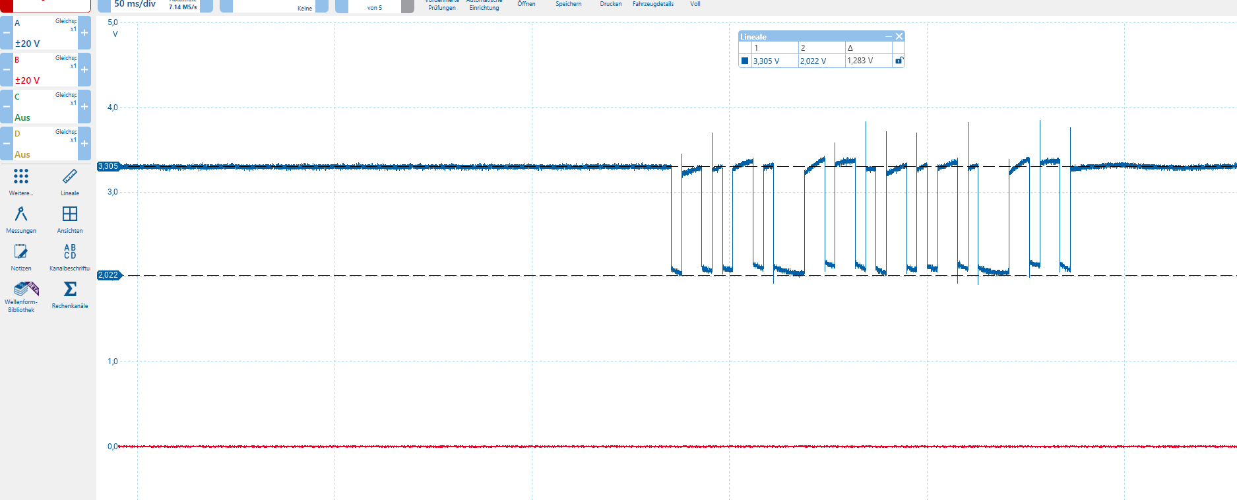Click the 3,0 axis label
1237x500 pixels.
113,192
